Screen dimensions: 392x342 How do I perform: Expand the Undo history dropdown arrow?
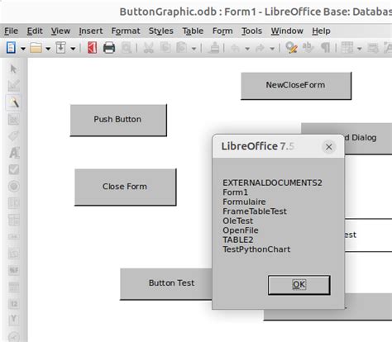pos(247,49)
